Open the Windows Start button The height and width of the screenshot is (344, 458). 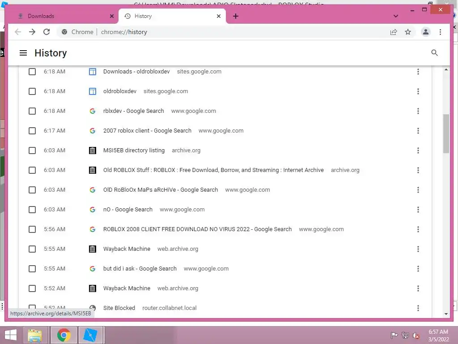coord(11,335)
